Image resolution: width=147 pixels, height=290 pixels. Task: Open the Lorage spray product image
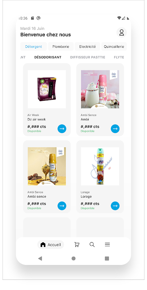click(100, 166)
